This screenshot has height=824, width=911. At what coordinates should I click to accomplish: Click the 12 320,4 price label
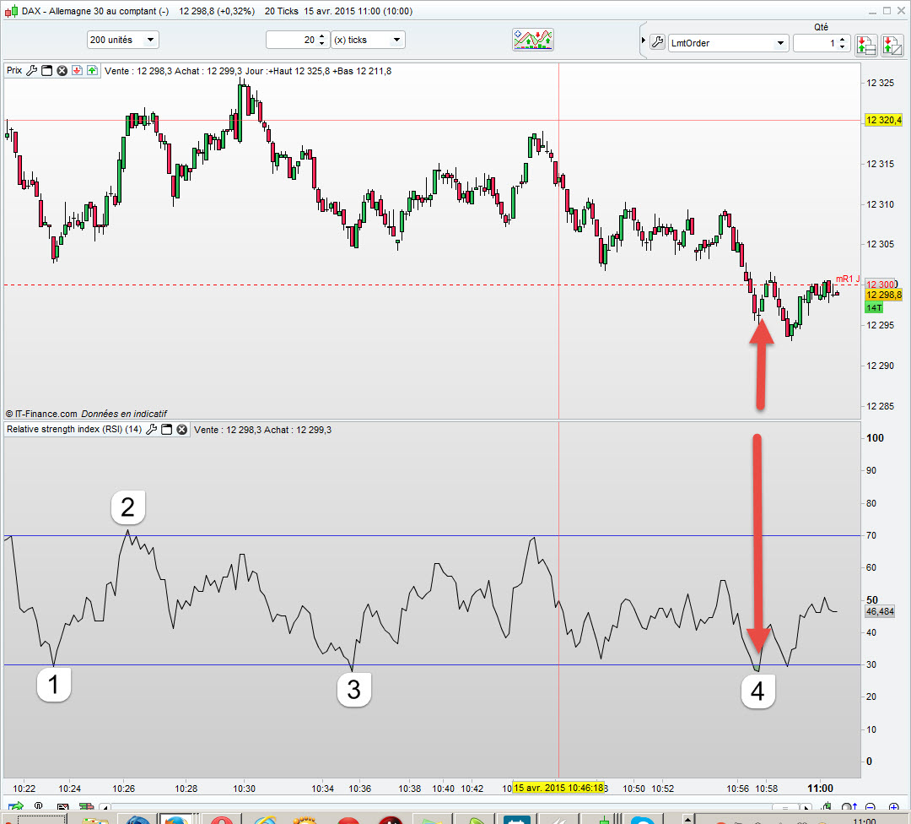[x=883, y=121]
